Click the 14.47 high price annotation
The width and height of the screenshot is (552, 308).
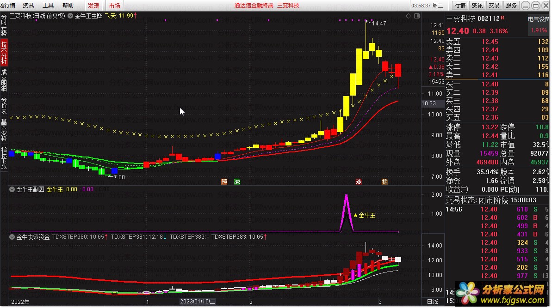click(379, 24)
